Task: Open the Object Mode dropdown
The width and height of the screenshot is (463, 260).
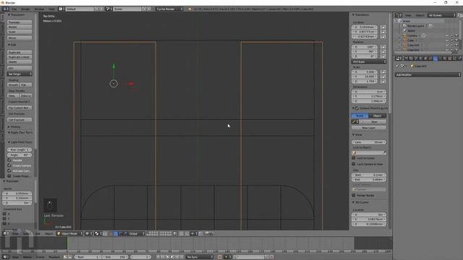Action: click(x=70, y=234)
